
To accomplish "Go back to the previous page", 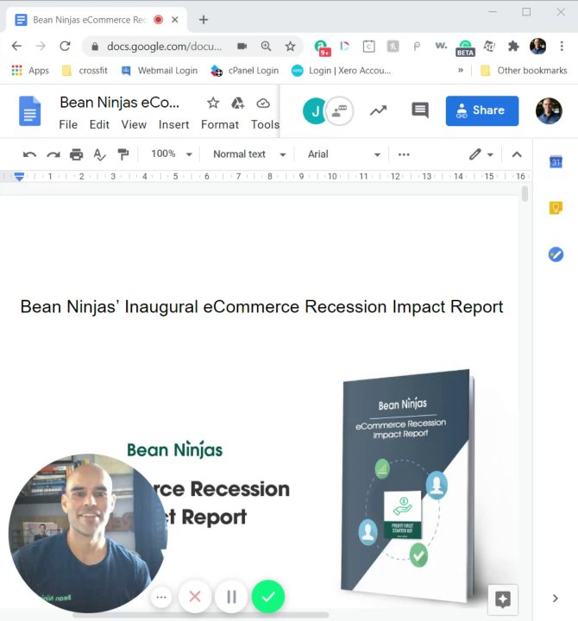I will [x=16, y=47].
